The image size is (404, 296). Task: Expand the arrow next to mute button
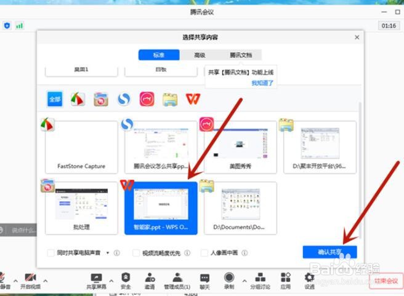[16, 281]
